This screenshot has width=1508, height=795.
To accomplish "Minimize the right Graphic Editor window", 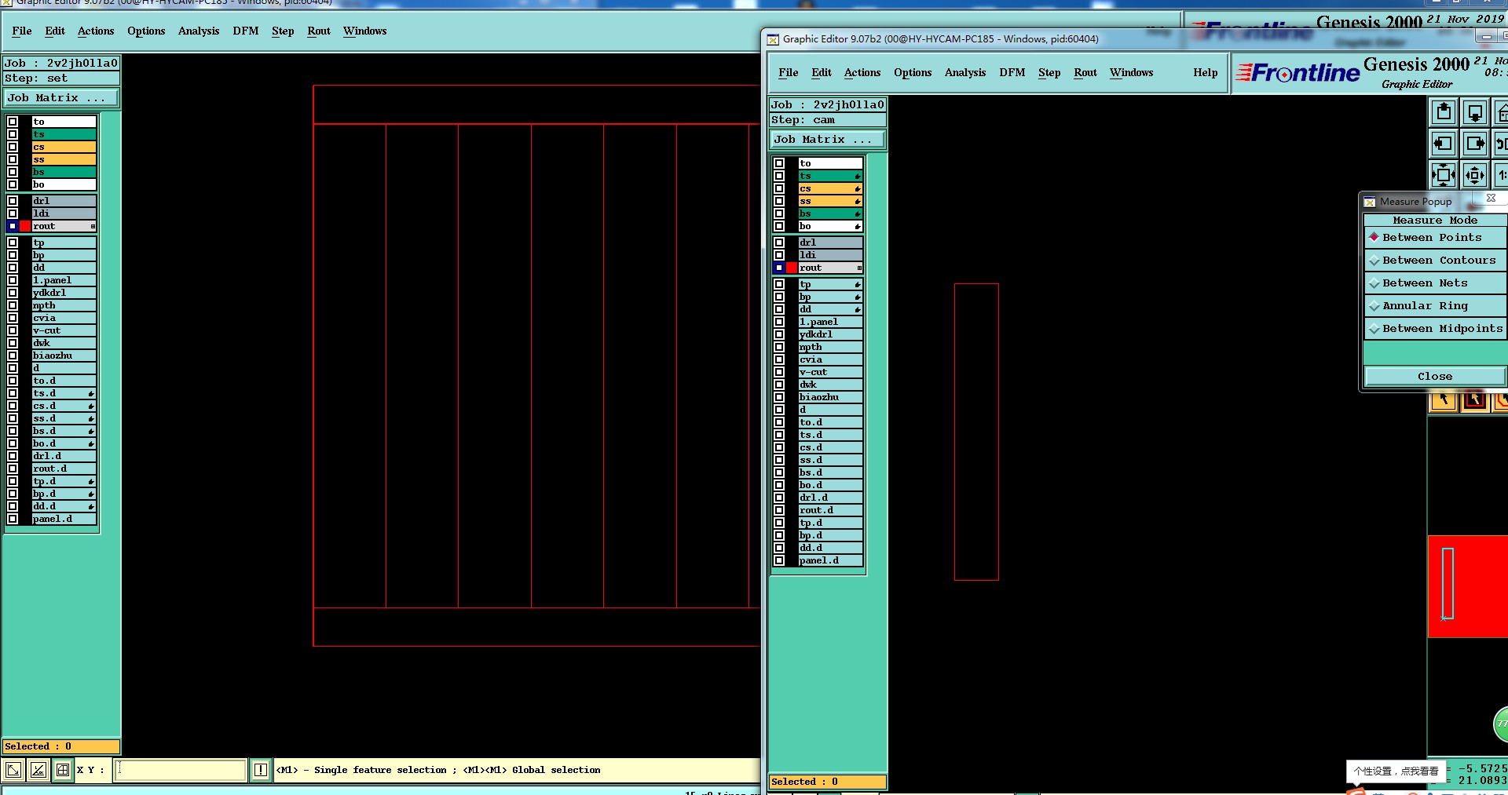I will tap(1485, 37).
